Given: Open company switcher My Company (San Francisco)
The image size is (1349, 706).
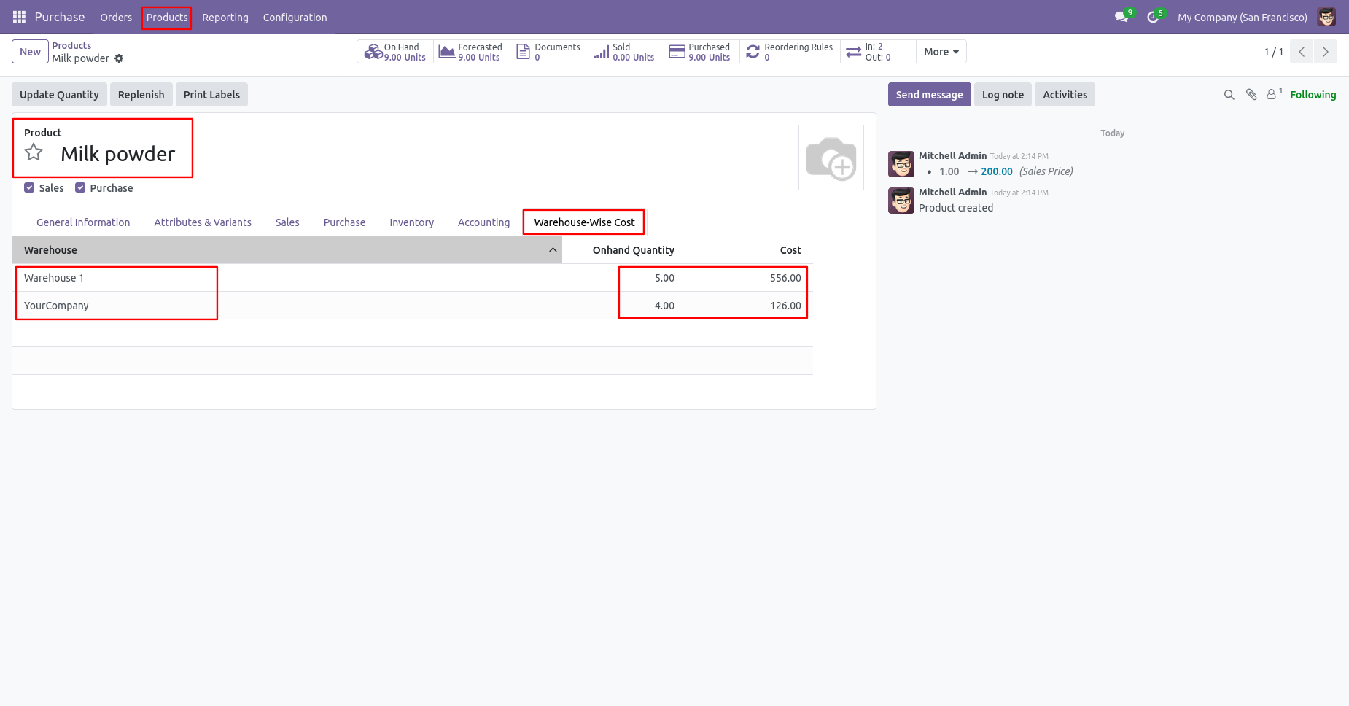Looking at the screenshot, I should [1242, 18].
